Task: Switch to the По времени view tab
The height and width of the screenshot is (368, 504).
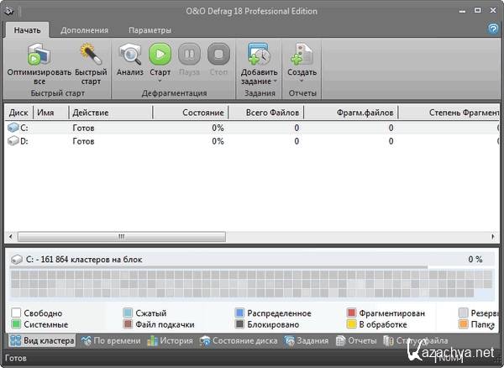Action: [x=111, y=341]
